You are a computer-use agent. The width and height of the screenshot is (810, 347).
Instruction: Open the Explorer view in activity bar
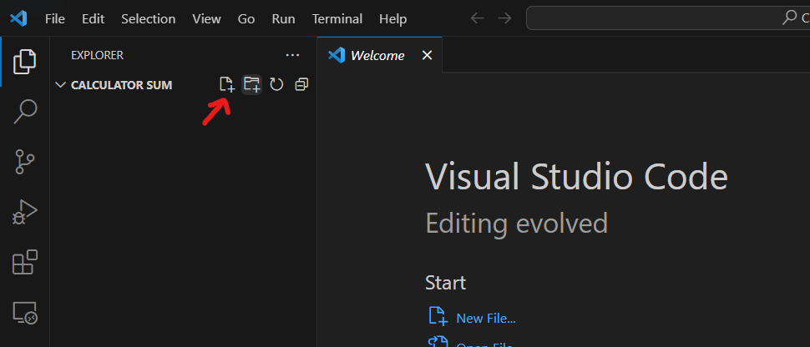tap(25, 62)
